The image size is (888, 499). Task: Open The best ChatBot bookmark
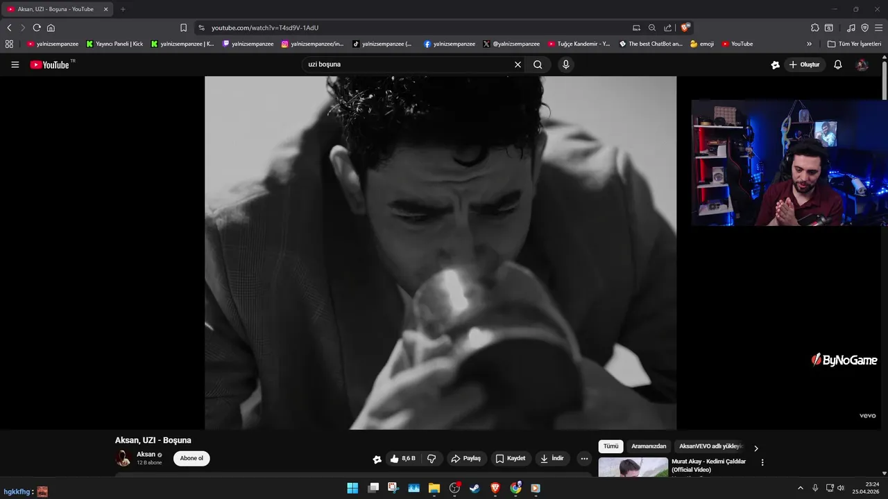point(651,44)
